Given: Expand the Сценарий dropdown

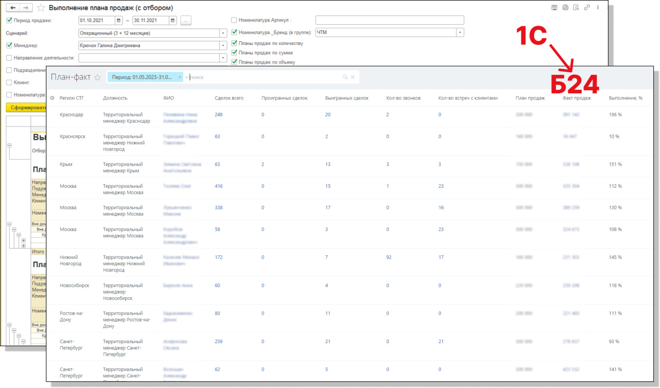Looking at the screenshot, I should pos(223,33).
